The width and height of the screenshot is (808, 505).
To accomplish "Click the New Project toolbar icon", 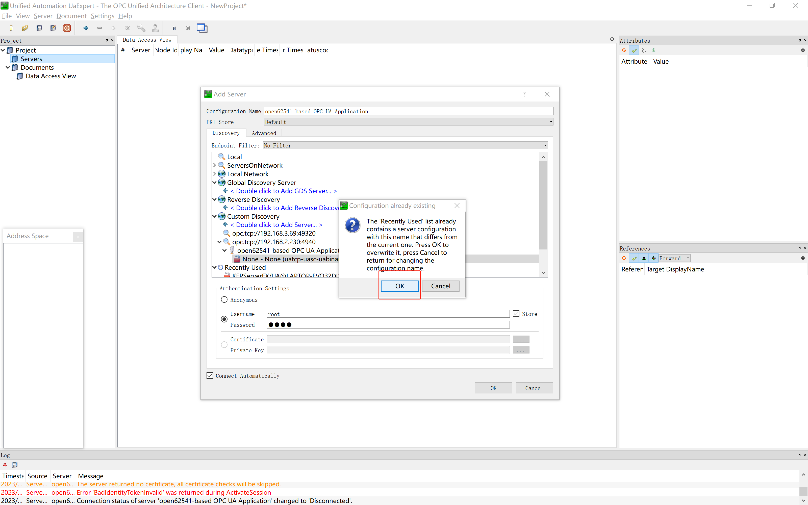I will [11, 28].
